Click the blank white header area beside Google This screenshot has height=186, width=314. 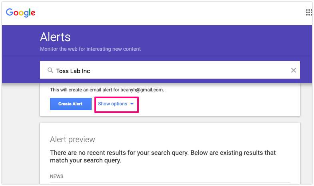click(170, 13)
